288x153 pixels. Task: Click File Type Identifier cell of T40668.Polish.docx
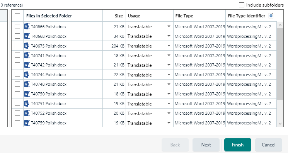click(251, 36)
